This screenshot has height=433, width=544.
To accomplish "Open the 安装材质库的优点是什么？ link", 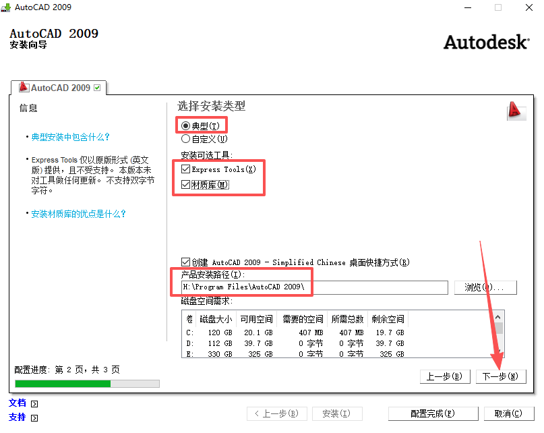I will tap(79, 214).
